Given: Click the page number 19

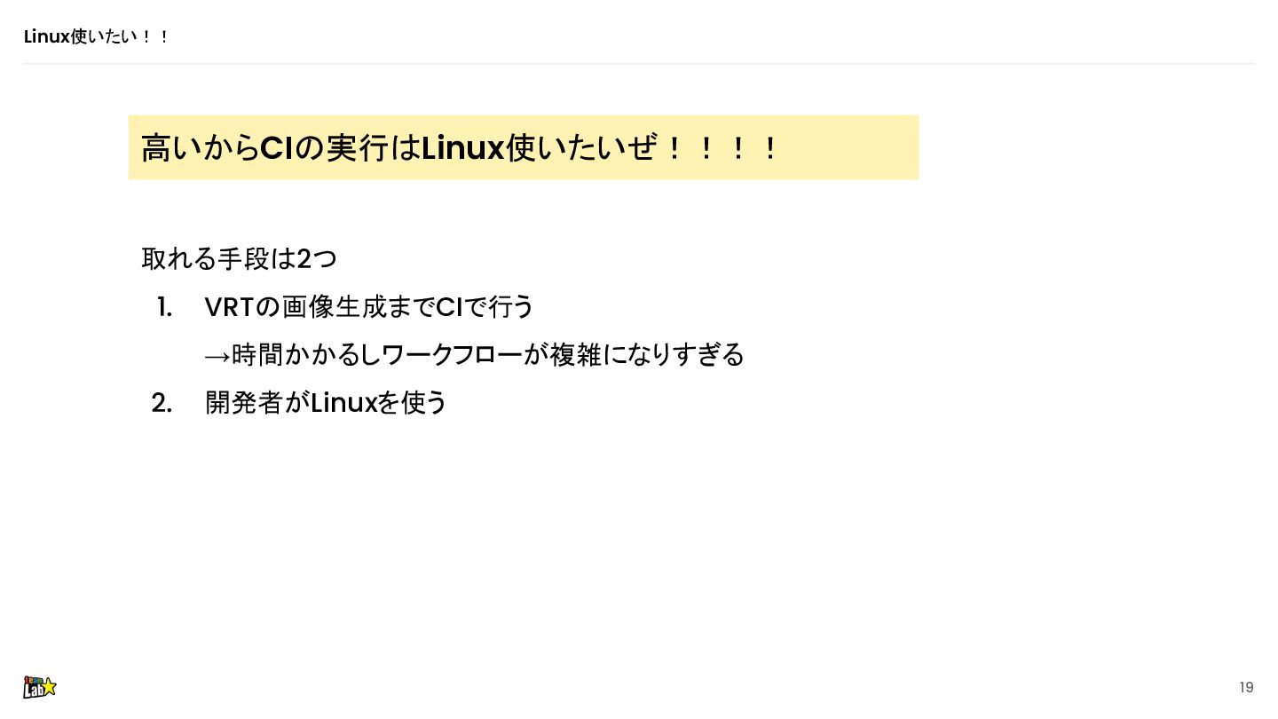Looking at the screenshot, I should 1246,687.
